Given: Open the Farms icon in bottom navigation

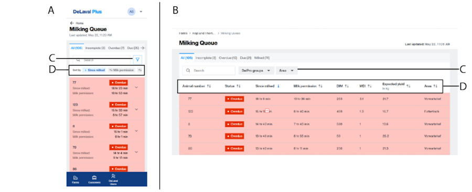Looking at the screenshot, I should (x=76, y=177).
